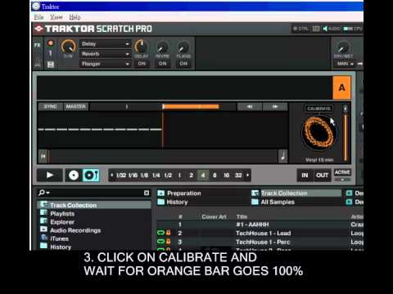Toggle Flanger effect ON button
The image size is (393, 294).
[x=183, y=64]
